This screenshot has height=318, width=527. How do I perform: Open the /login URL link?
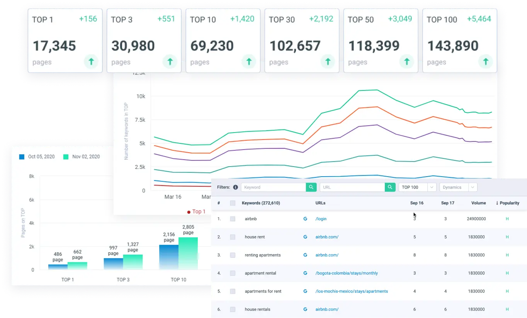(321, 219)
